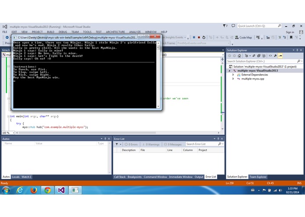This screenshot has height=217, width=305.
Task: Open Properties wrench icon in Solution Explorer
Action: pos(275,56)
